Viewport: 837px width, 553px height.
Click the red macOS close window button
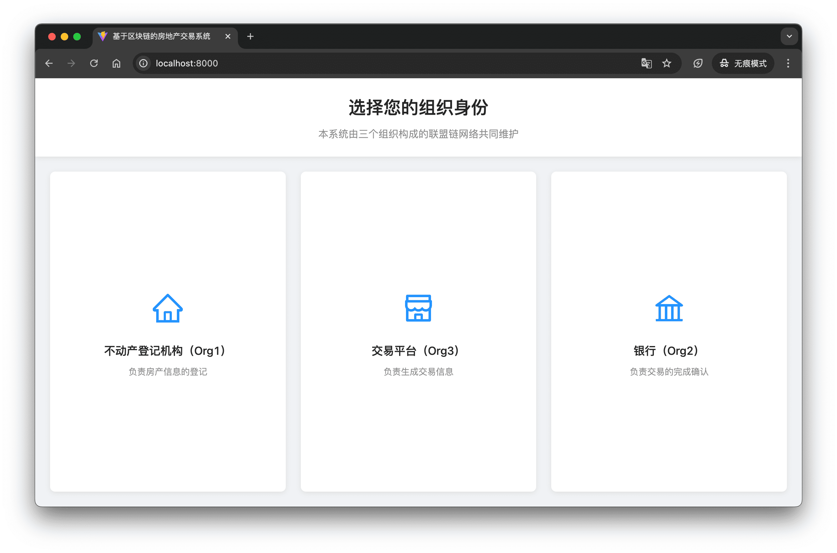pos(52,37)
